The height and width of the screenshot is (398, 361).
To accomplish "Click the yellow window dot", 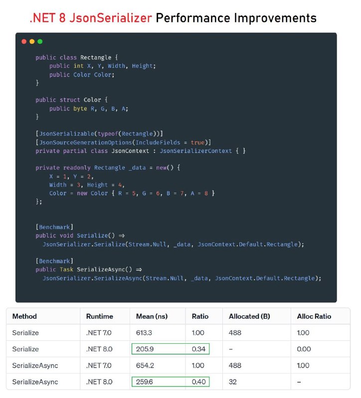I will (x=32, y=42).
